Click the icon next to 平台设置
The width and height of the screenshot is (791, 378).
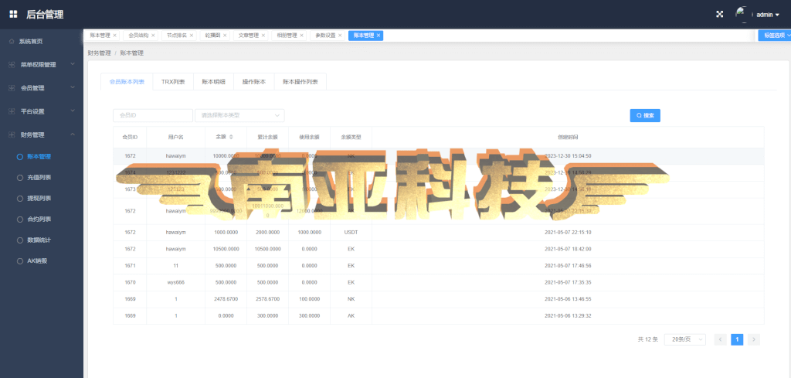12,111
